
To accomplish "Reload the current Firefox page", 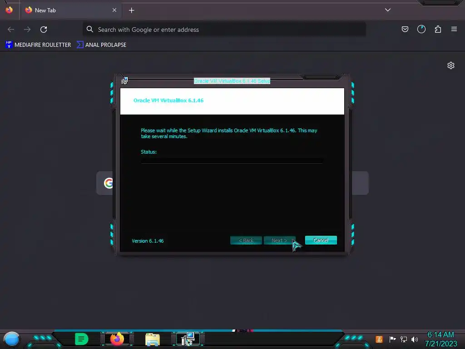I will 44,30.
